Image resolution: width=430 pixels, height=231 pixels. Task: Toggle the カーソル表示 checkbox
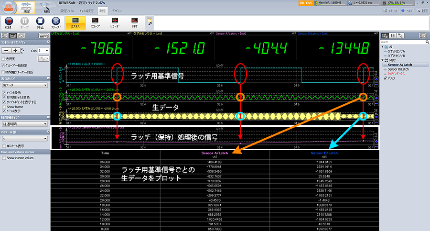(x=4, y=111)
